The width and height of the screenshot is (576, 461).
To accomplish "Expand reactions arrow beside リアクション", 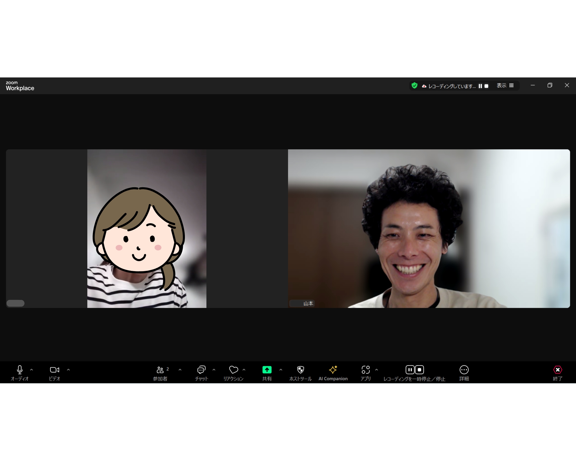I will click(x=244, y=370).
